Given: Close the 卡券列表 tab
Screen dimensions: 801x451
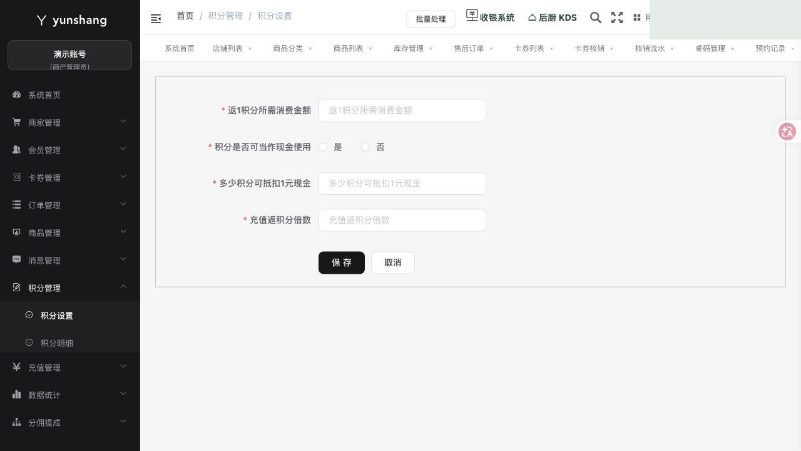Looking at the screenshot, I should (551, 48).
